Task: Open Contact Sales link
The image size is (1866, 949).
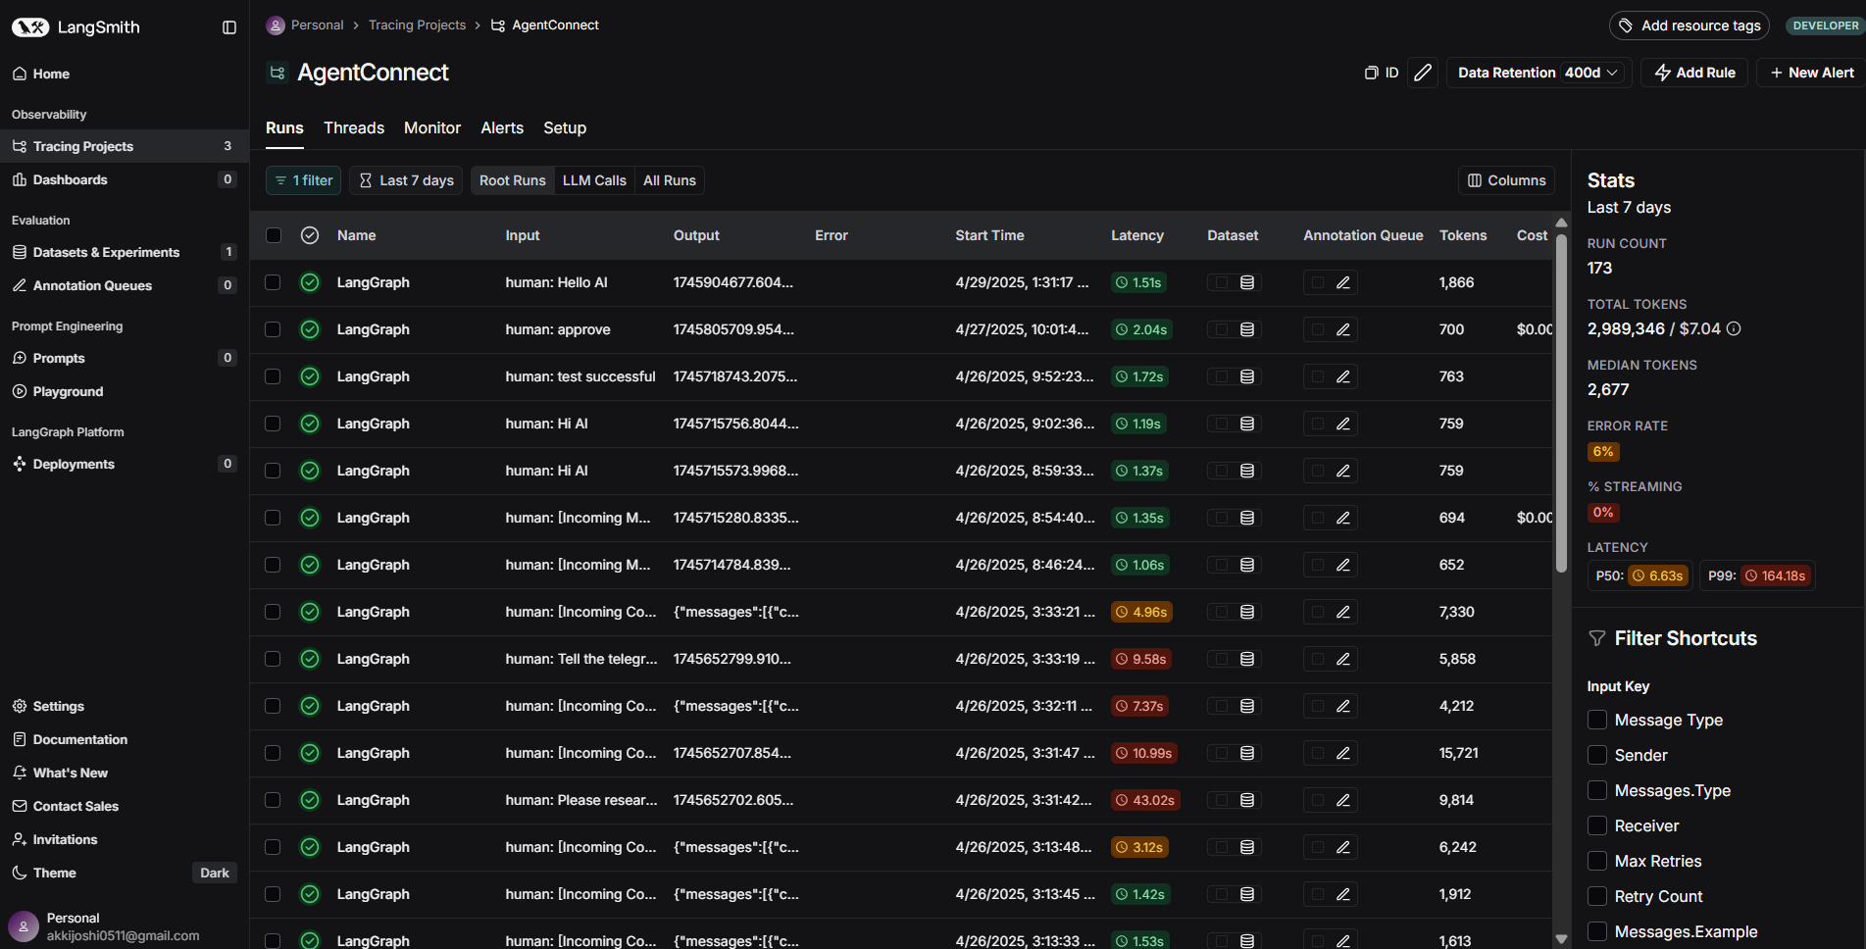Action: pos(124,806)
